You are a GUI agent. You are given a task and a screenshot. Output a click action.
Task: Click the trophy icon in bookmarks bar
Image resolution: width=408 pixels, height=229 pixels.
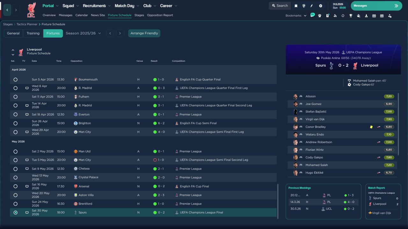click(351, 16)
